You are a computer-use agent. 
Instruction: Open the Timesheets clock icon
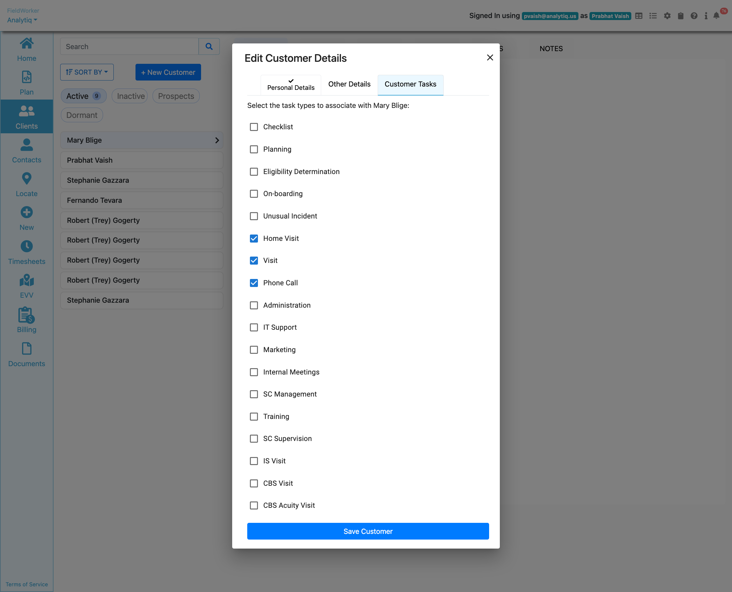pyautogui.click(x=26, y=246)
